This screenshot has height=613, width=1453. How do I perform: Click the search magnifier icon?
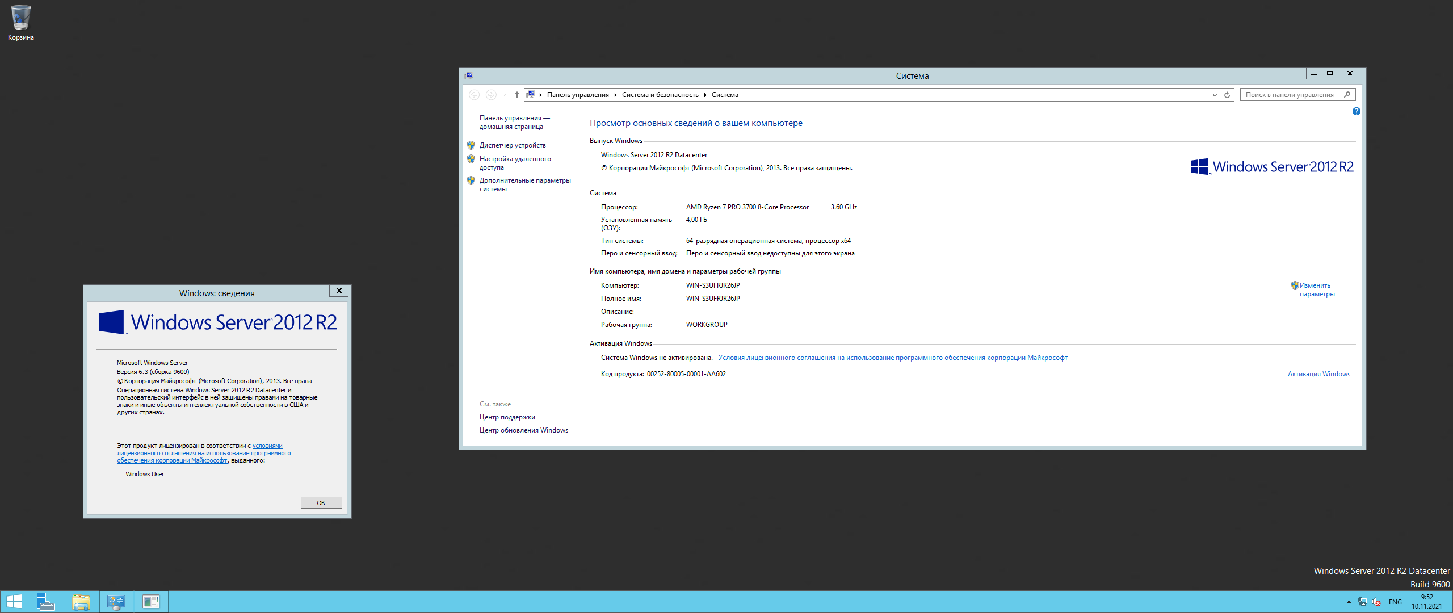click(1347, 95)
